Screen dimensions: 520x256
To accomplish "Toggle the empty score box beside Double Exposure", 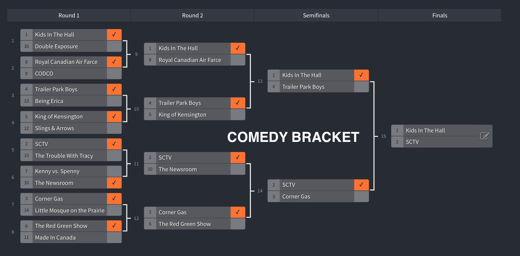I will pos(114,46).
